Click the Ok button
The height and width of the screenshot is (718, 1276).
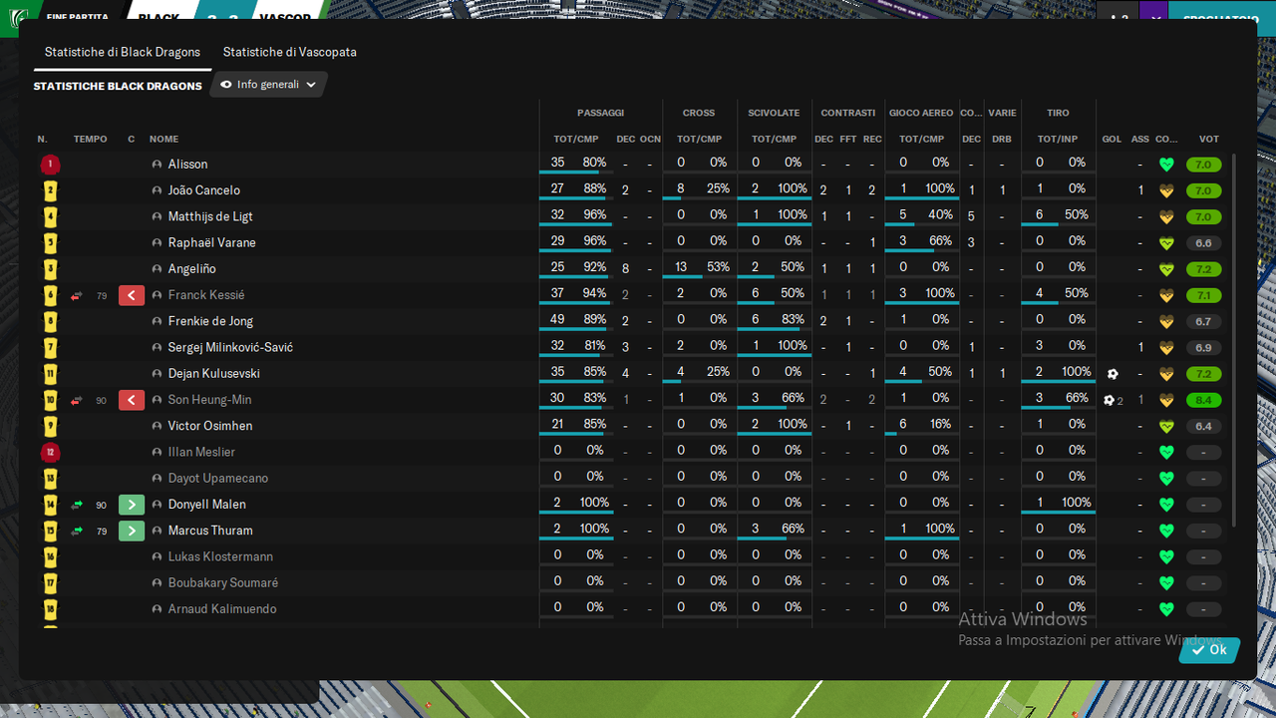[x=1209, y=650]
